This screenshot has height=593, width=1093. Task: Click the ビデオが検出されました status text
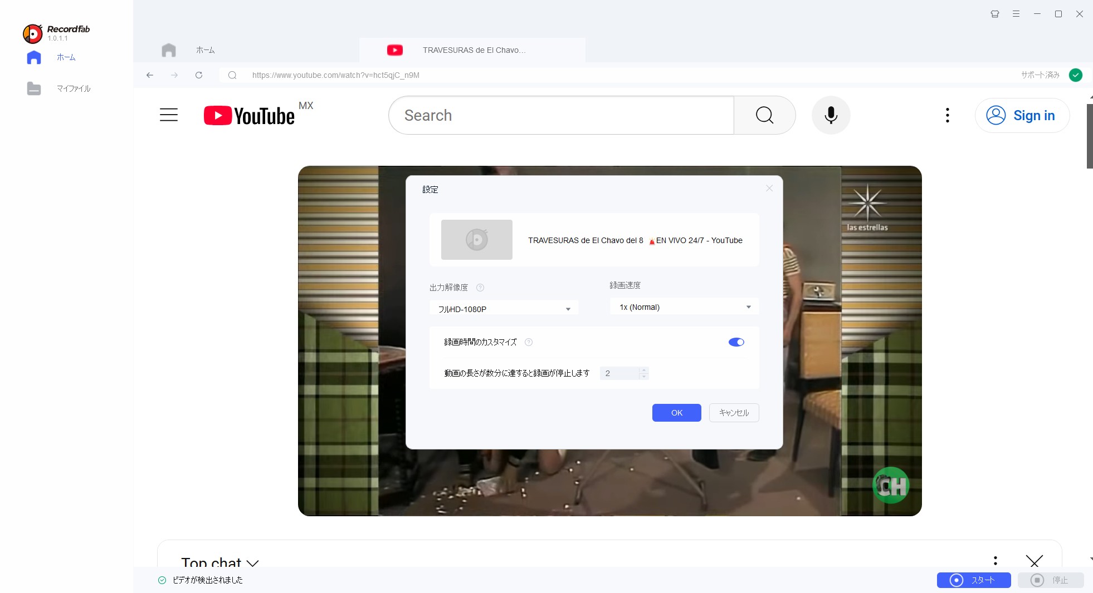click(x=208, y=580)
